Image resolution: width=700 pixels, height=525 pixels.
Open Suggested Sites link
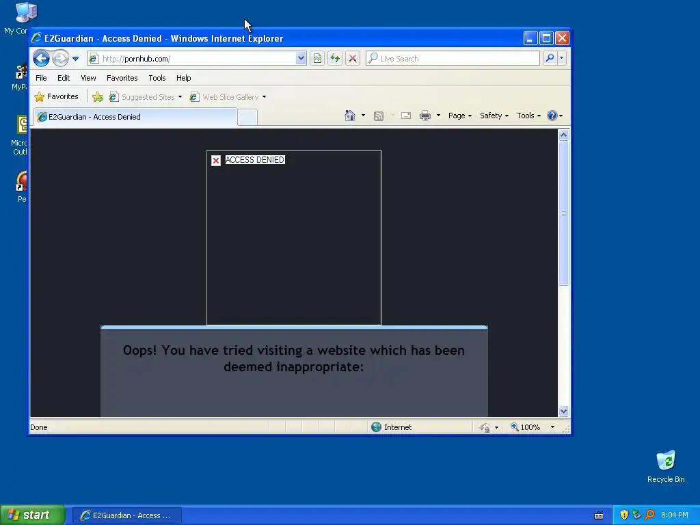pos(142,97)
